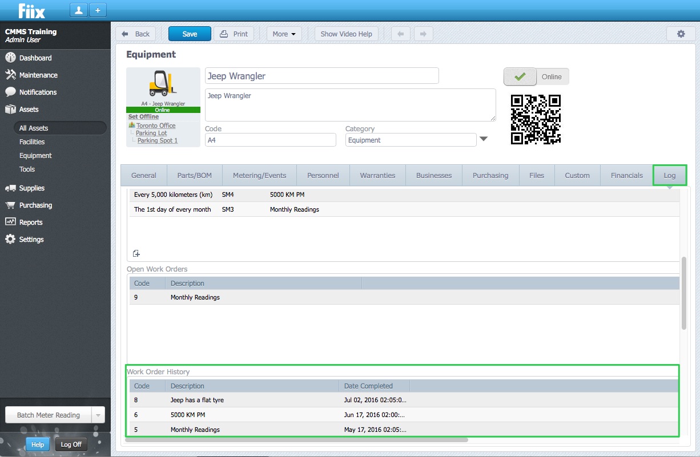This screenshot has width=700, height=457.
Task: Click the description text area
Action: pos(350,105)
